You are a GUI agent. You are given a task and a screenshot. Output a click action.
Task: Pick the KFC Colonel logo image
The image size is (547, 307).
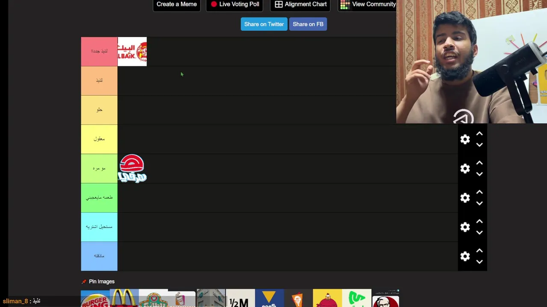point(385,298)
